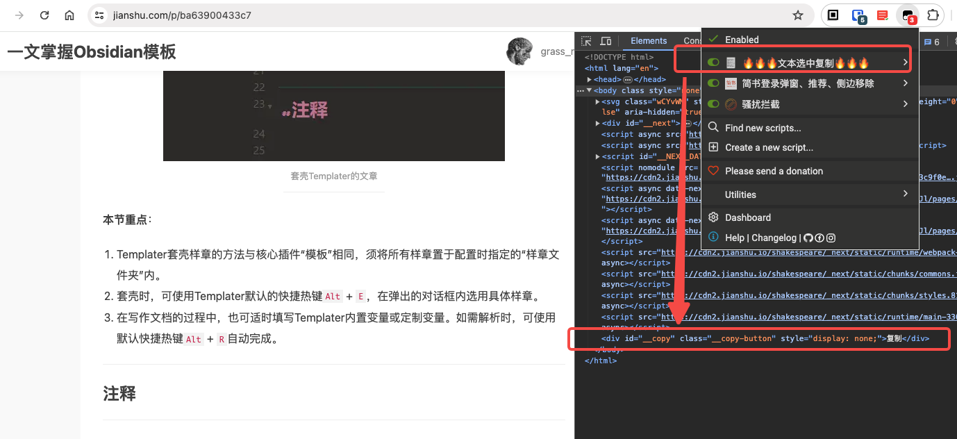Click the 简书 script icon in popup
957x439 pixels.
(731, 83)
